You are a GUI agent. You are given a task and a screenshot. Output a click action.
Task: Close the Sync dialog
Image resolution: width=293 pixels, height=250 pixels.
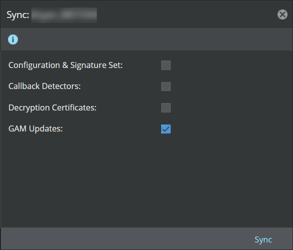[283, 14]
